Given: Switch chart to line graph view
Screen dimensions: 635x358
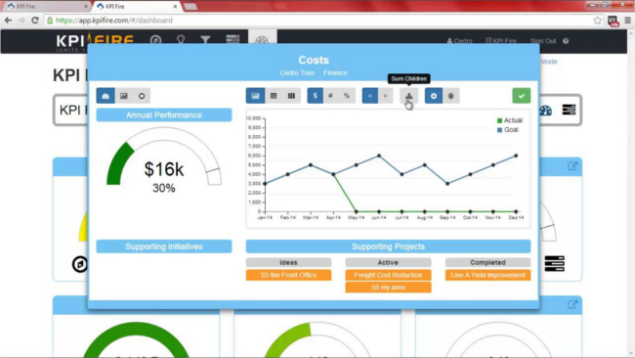Looking at the screenshot, I should tap(255, 96).
